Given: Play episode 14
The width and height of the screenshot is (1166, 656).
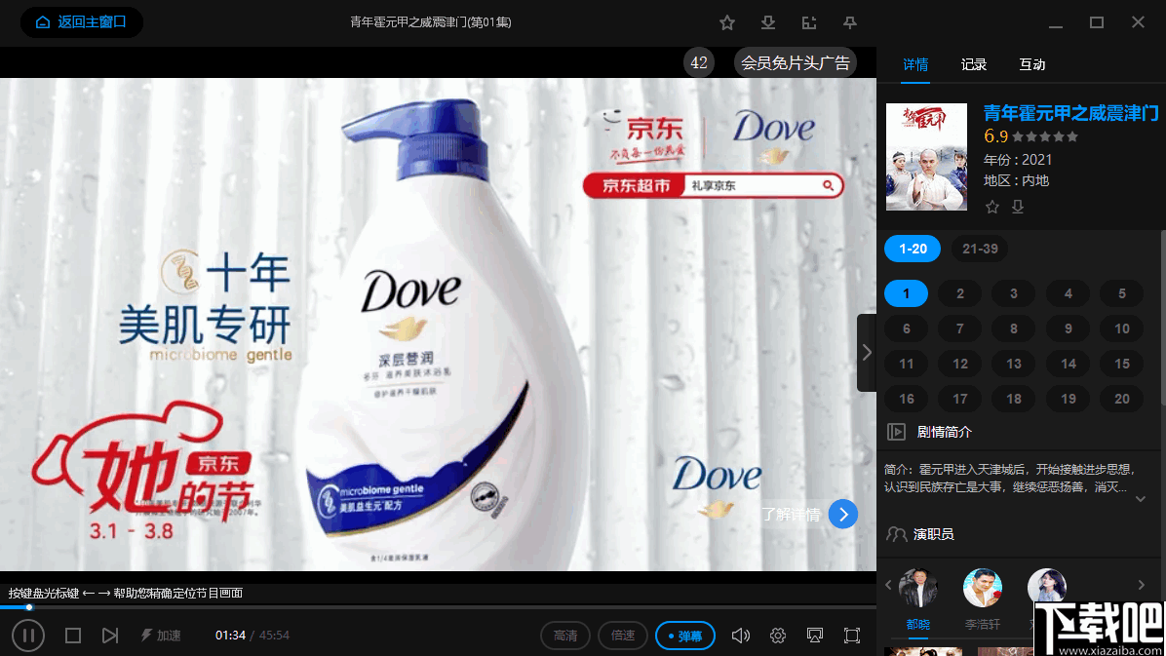Looking at the screenshot, I should coord(1068,364).
